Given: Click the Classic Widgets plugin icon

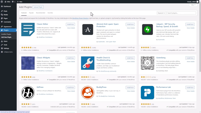Looking at the screenshot, I should point(28,63).
